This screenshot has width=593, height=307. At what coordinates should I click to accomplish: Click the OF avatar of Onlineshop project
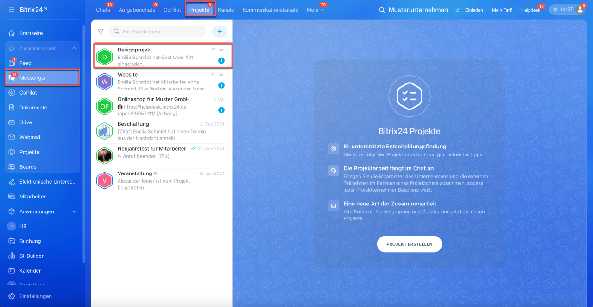104,107
